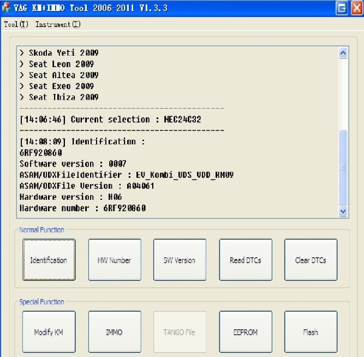Image resolution: width=364 pixels, height=357 pixels.
Task: Click the log scrollbar up arrow
Action: (x=343, y=53)
